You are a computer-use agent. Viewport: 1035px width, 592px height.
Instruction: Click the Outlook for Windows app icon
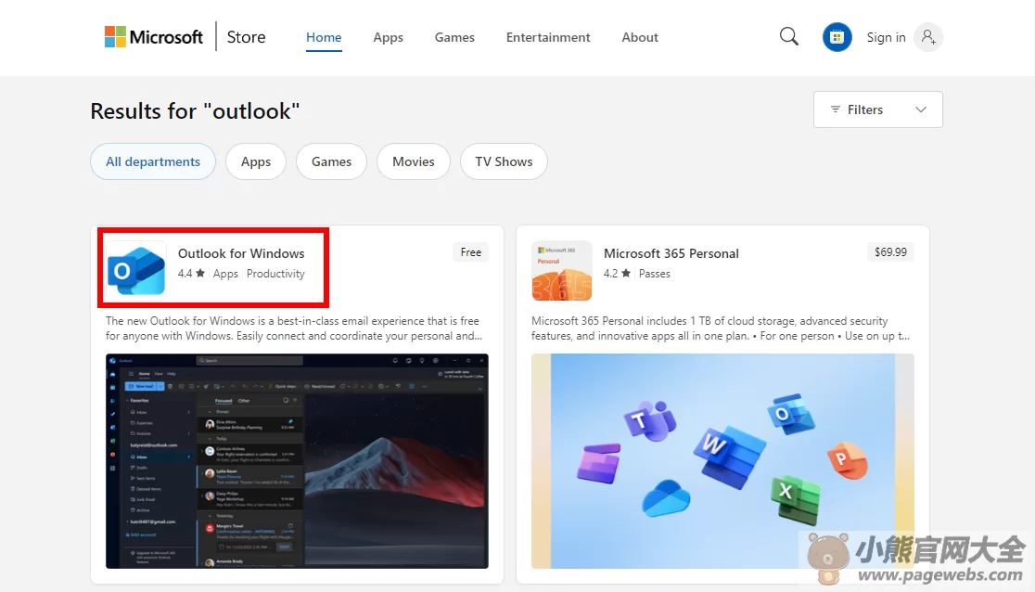click(136, 271)
